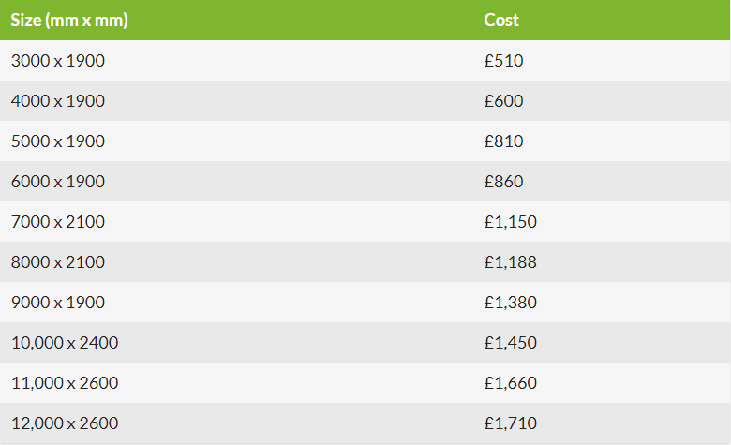This screenshot has height=445, width=731.
Task: Select the 11,000 x 2600 size cell
Action: 65,383
